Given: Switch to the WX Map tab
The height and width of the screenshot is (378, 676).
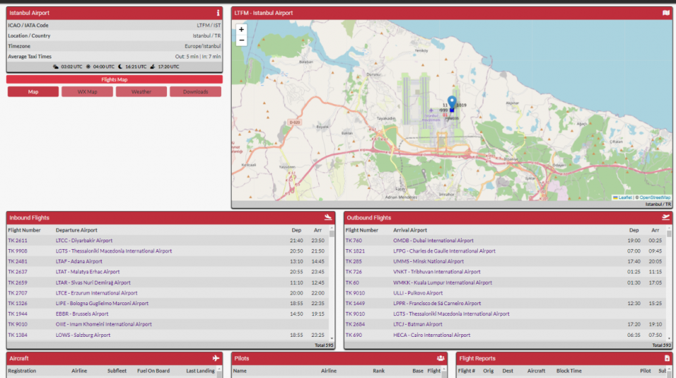Looking at the screenshot, I should pos(87,92).
